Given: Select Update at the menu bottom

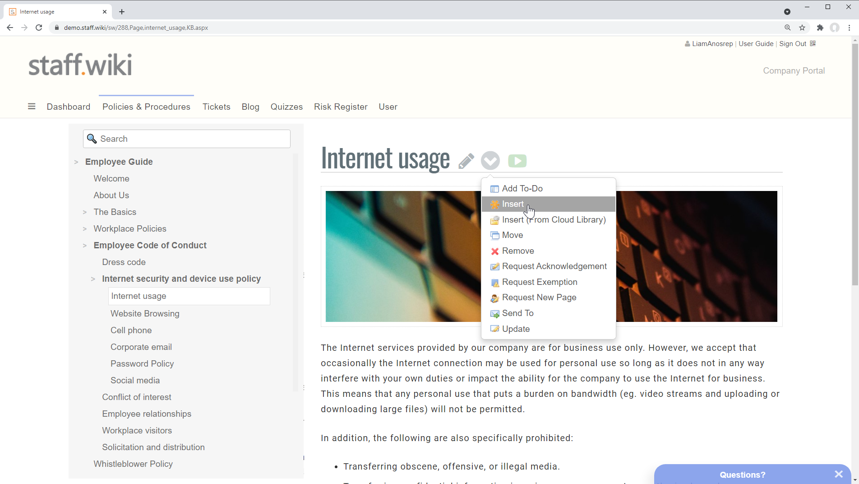Looking at the screenshot, I should pyautogui.click(x=549, y=329).
